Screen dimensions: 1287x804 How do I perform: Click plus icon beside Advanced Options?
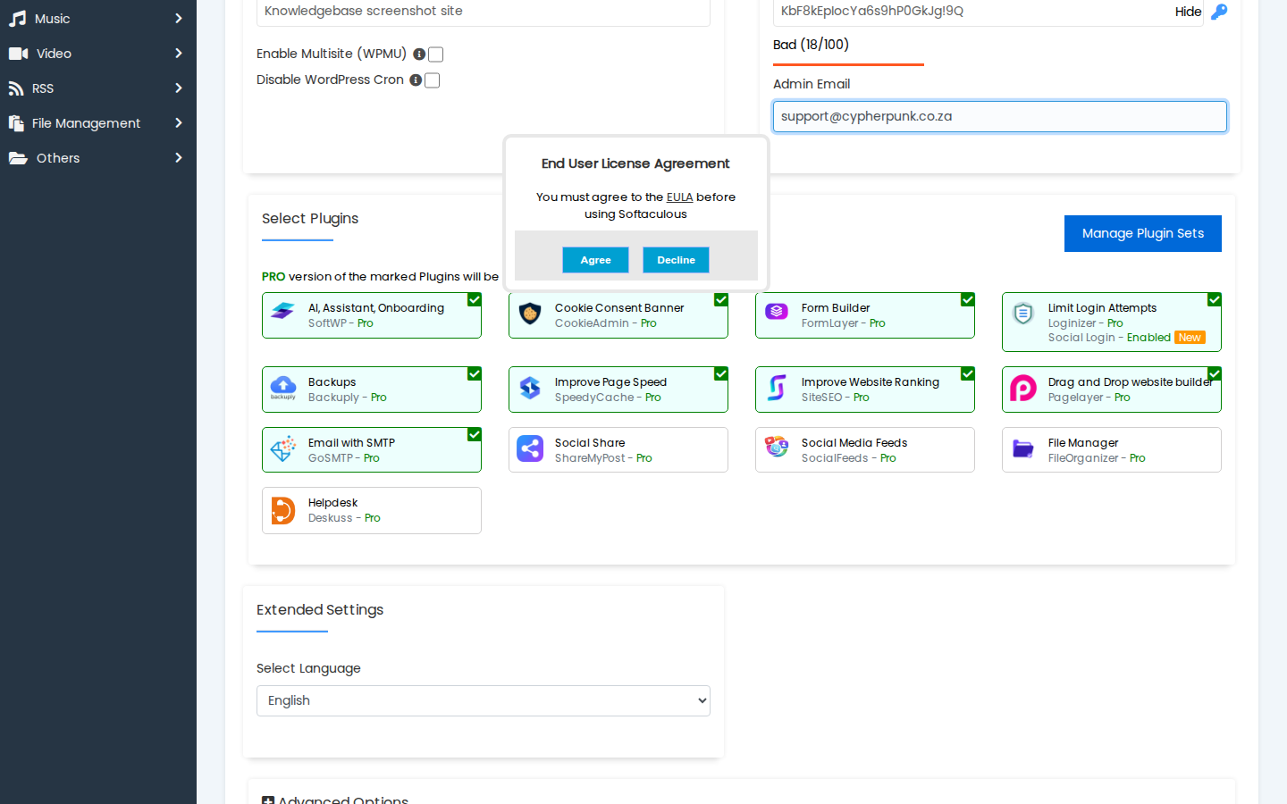coord(268,800)
